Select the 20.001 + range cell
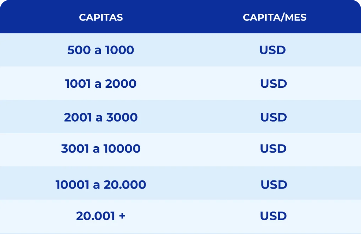This screenshot has width=361, height=234. [101, 216]
